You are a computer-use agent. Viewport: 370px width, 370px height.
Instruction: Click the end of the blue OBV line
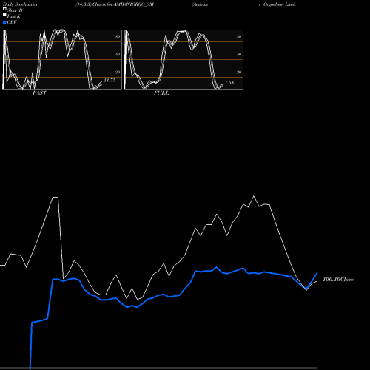pos(317,273)
